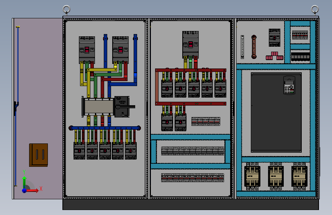Image resolution: width=332 pixels, height=215 pixels.
Task: Select the upper-left molded case breaker in left panel
Action: (x=87, y=50)
